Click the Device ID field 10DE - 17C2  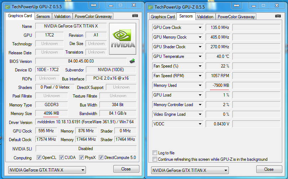[x=47, y=70]
